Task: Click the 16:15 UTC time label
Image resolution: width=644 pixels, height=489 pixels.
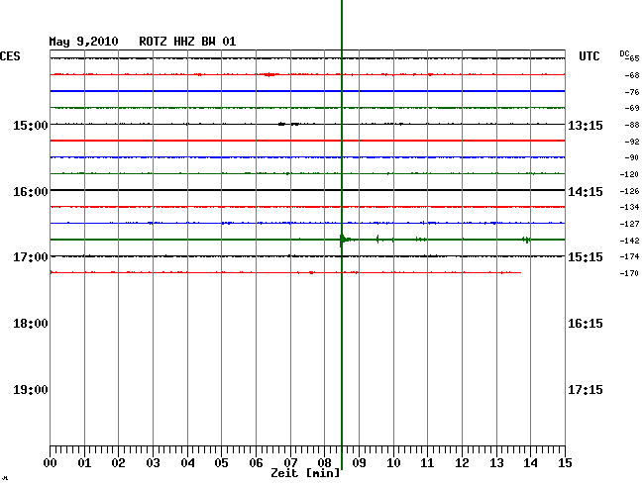Action: pyautogui.click(x=586, y=324)
